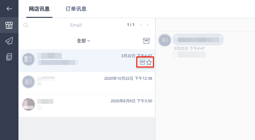Go to previous page arrow
The width and height of the screenshot is (255, 140).
pyautogui.click(x=141, y=25)
